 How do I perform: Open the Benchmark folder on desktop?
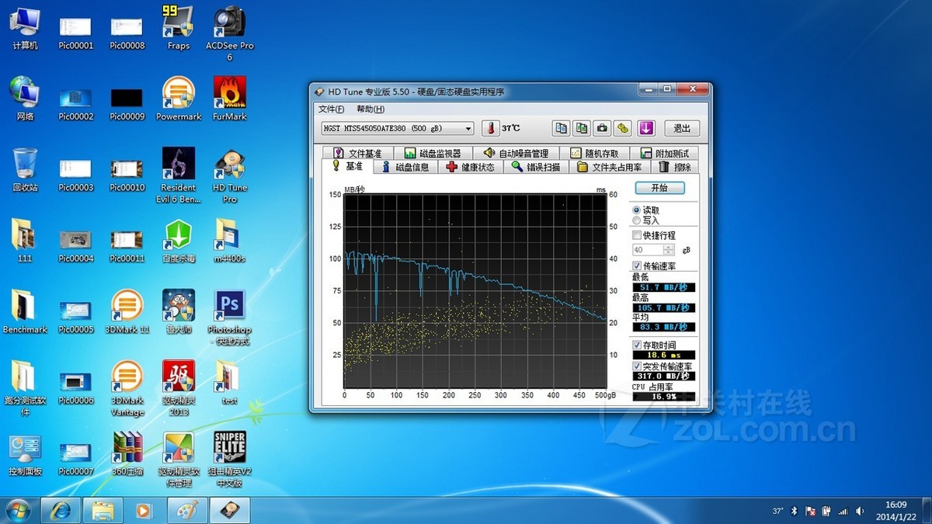click(x=25, y=311)
